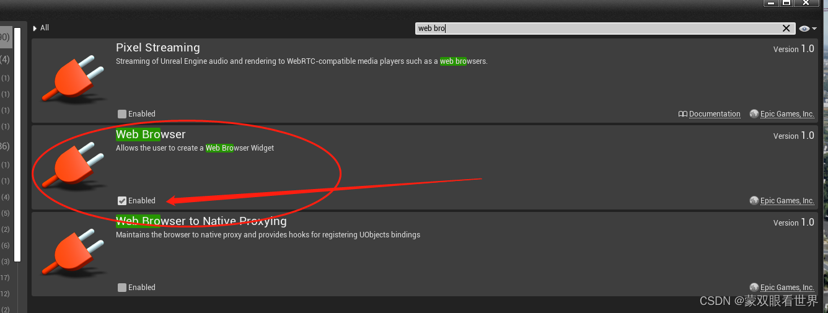This screenshot has height=313, width=828.
Task: Open the Documentation book icon for Pixel Streaming
Action: tap(683, 114)
